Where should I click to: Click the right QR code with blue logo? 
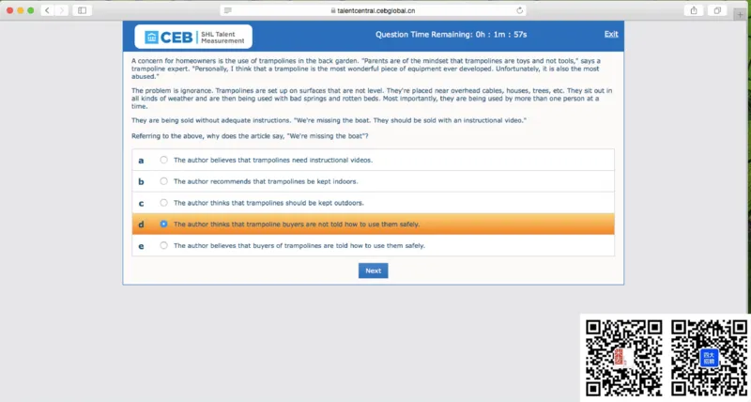(708, 358)
